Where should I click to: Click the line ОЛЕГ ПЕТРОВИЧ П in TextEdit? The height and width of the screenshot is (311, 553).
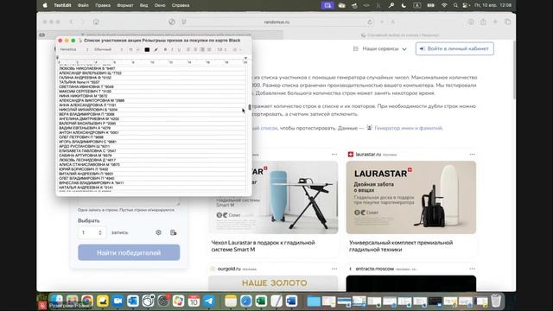pos(81,137)
